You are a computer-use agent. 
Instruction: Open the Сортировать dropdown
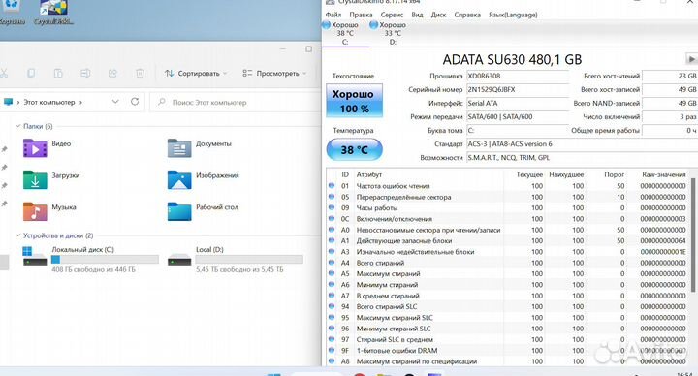click(196, 73)
